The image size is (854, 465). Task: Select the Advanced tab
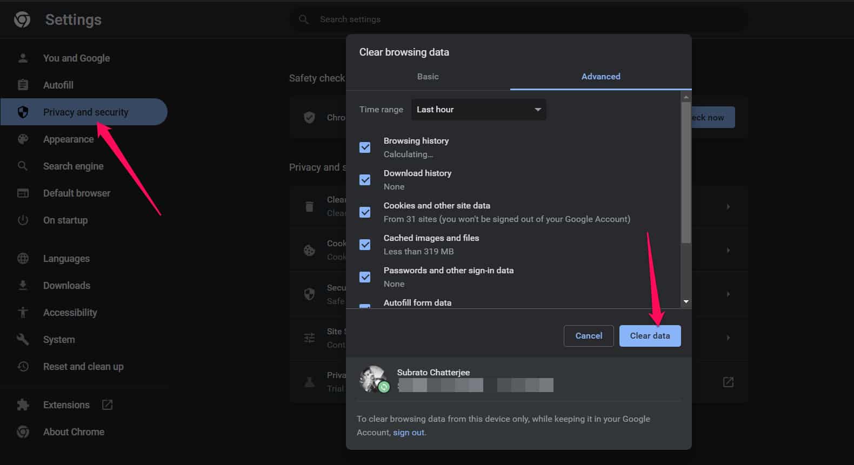[601, 77]
